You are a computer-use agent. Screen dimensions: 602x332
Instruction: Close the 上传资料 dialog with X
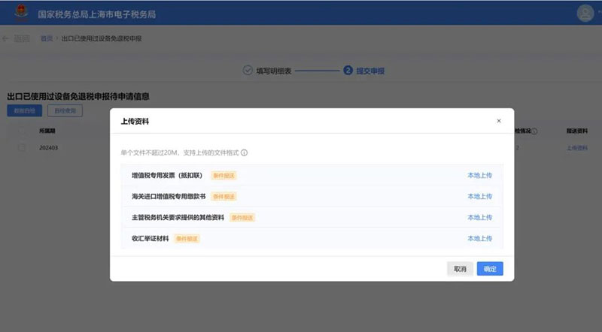498,120
